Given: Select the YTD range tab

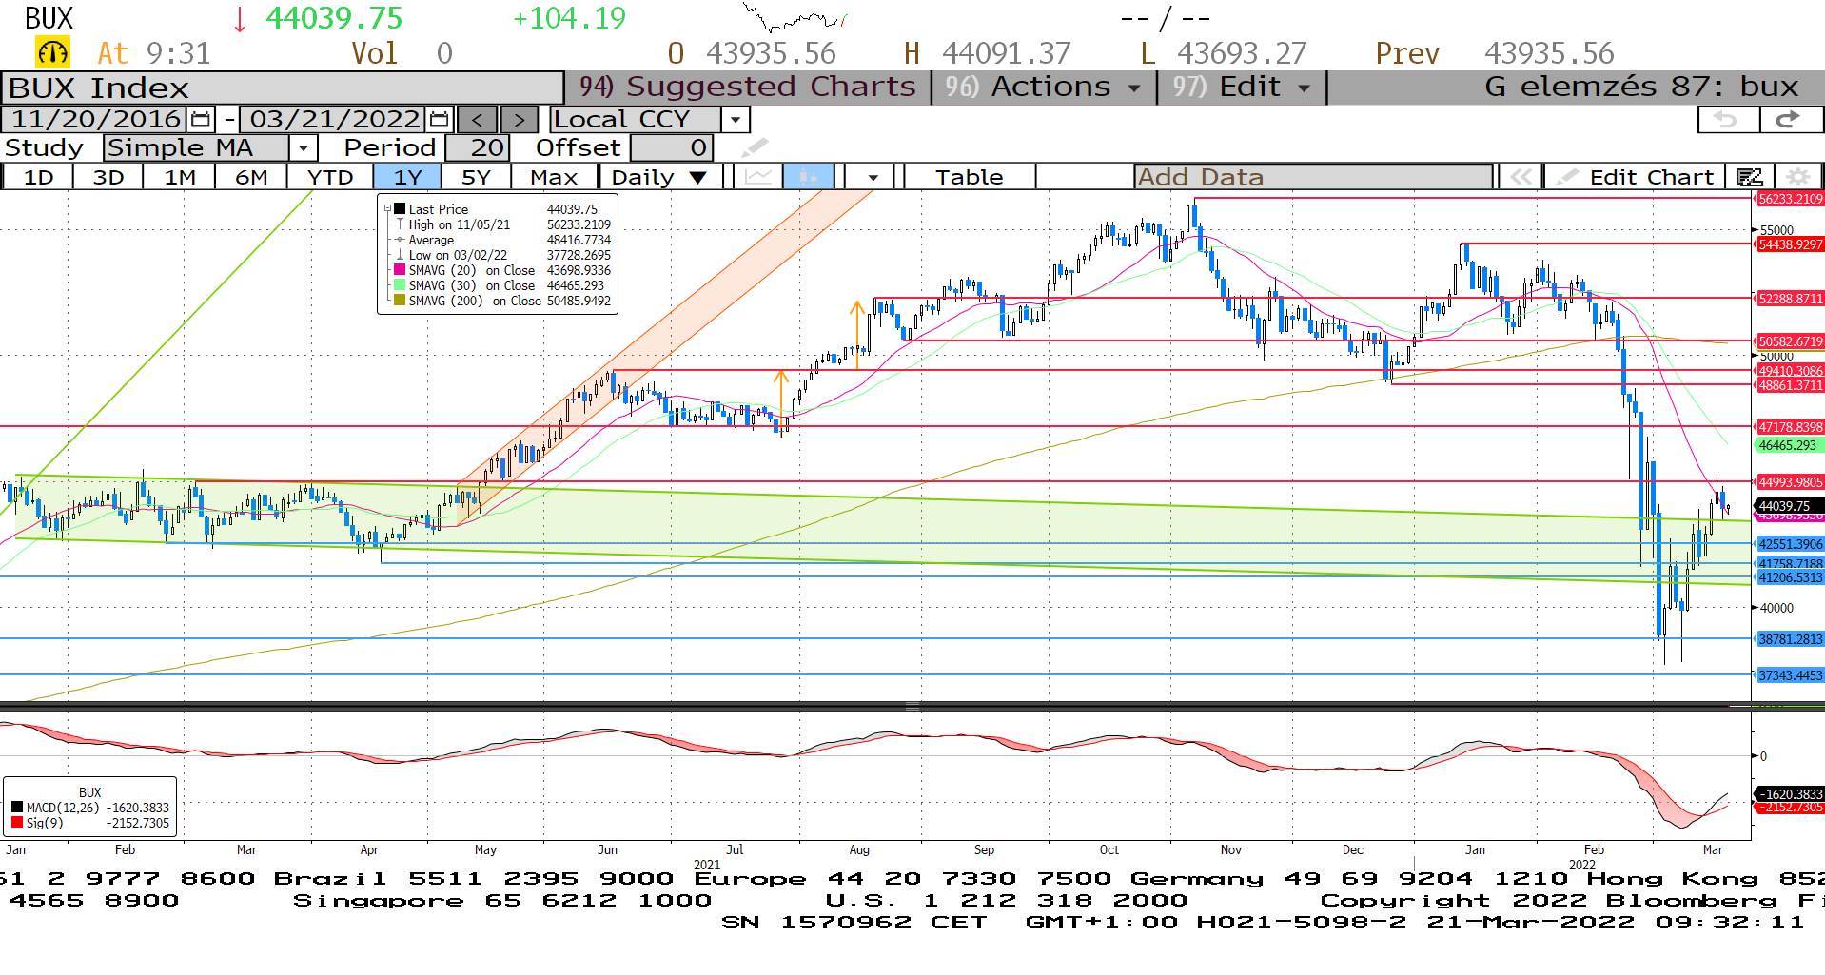Looking at the screenshot, I should [x=330, y=177].
